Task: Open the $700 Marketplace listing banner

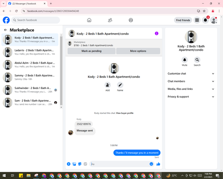Action: pos(114,44)
